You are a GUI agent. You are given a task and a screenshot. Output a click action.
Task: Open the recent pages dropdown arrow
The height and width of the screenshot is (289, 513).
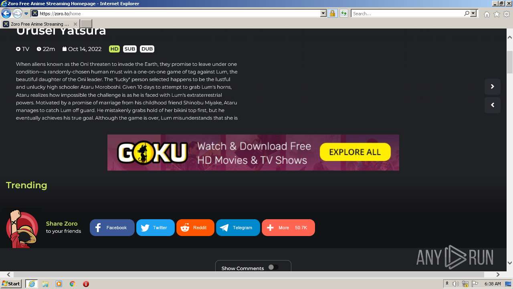(26, 14)
